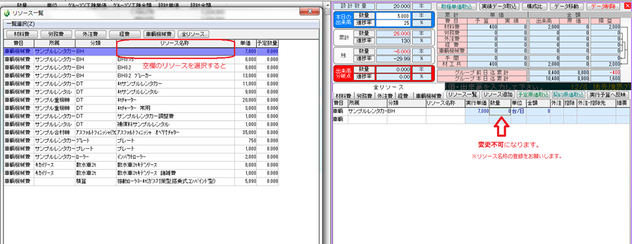Click the green leaf icon in リソース一覧 title bar
This screenshot has height=244, width=632.
(6, 13)
